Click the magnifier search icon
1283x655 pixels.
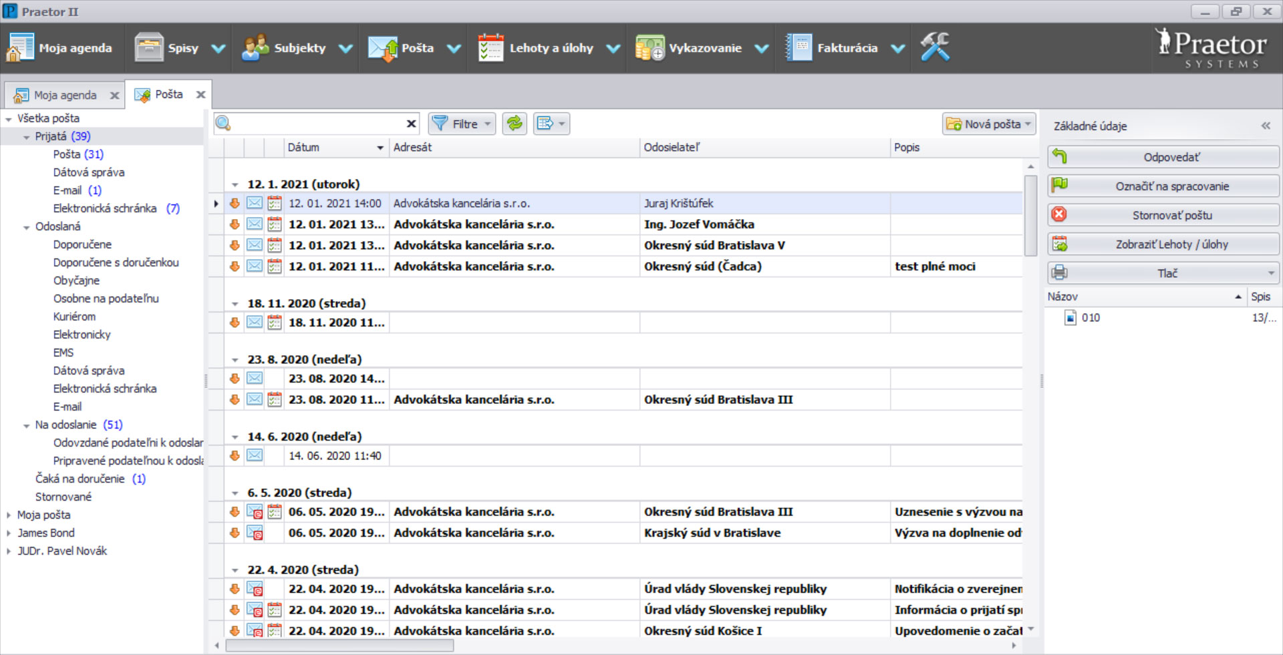tap(224, 124)
